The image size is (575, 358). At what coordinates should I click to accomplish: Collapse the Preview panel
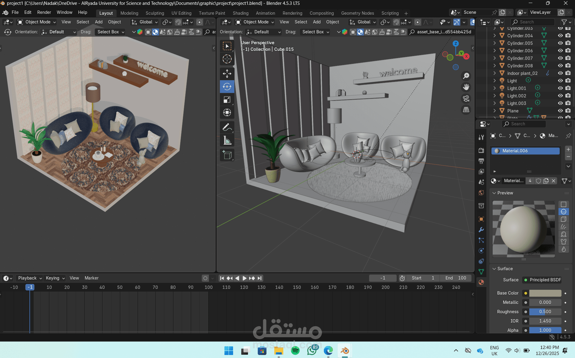pos(494,193)
